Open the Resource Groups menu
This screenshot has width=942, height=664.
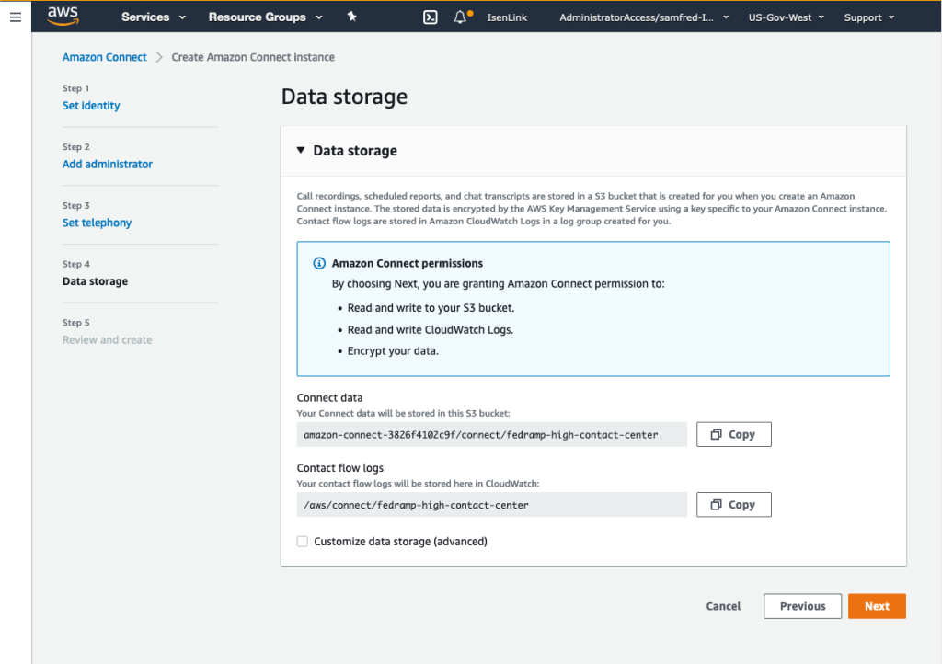pyautogui.click(x=265, y=16)
